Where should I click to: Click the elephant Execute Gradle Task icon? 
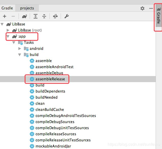[x=24, y=16]
